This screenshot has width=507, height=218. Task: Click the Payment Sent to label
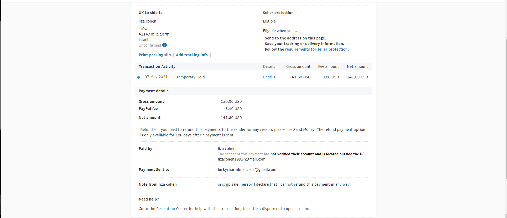pos(154,170)
